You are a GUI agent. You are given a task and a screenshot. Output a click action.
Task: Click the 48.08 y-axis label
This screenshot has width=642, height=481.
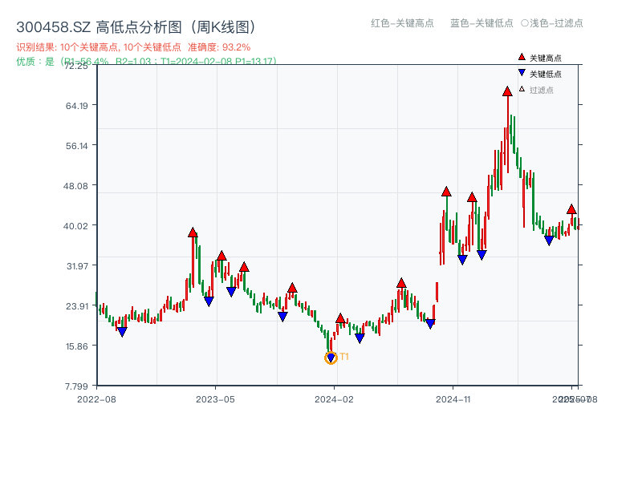[75, 186]
